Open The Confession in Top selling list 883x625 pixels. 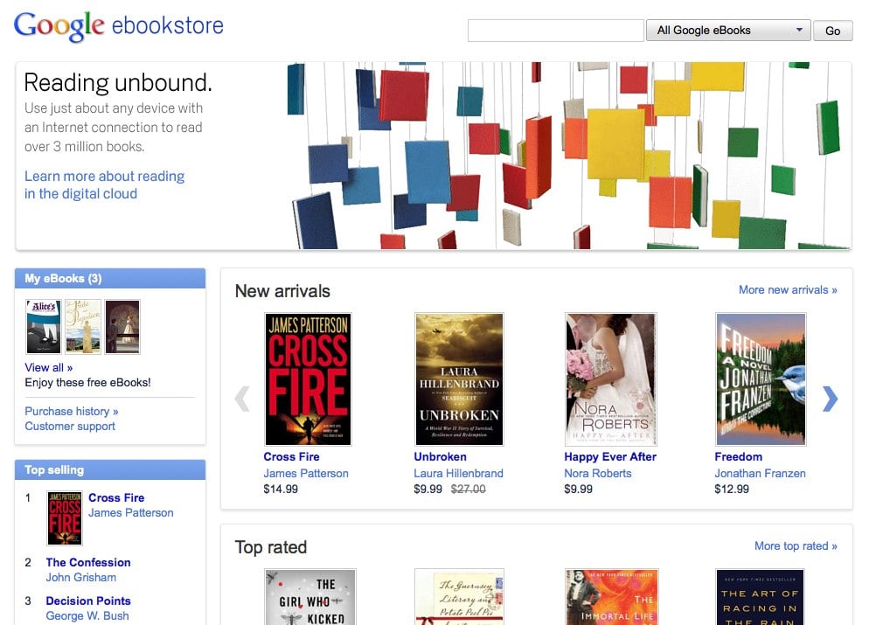click(x=88, y=563)
